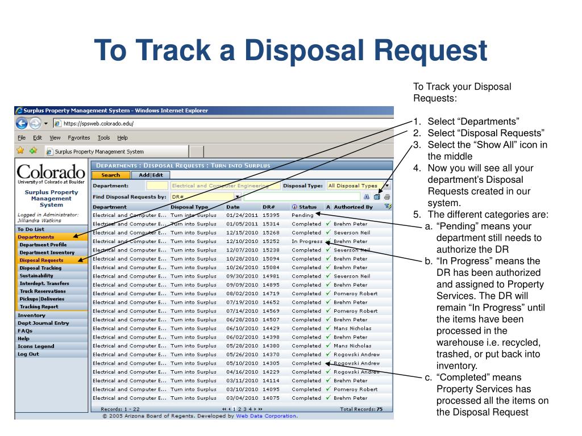Open the Favorites menu

point(78,137)
